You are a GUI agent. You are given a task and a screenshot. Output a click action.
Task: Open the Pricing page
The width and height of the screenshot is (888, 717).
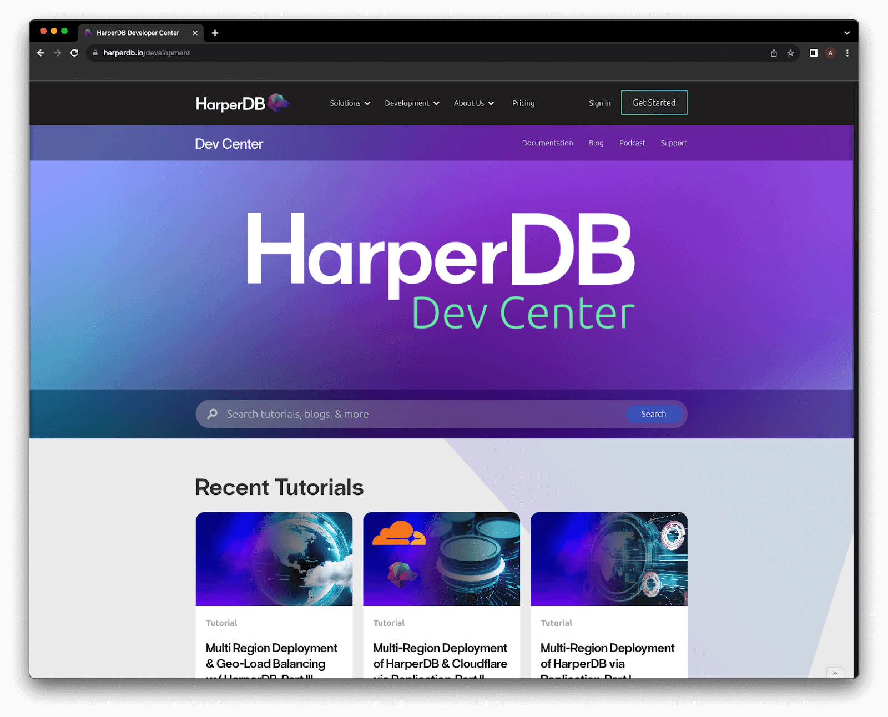click(523, 103)
